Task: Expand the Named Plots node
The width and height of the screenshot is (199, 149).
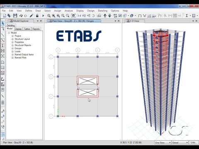Action: pos(12,58)
